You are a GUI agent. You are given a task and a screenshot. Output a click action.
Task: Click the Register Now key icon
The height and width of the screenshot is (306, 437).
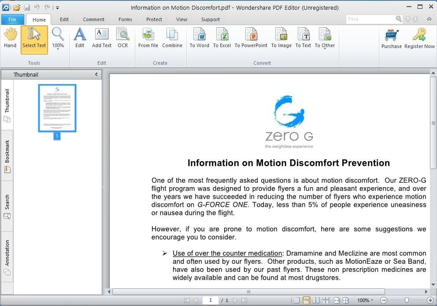pos(419,38)
